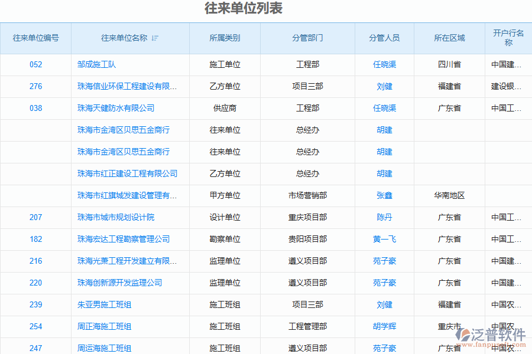Select the 所在区域 column header
532x354 pixels.
pyautogui.click(x=449, y=38)
